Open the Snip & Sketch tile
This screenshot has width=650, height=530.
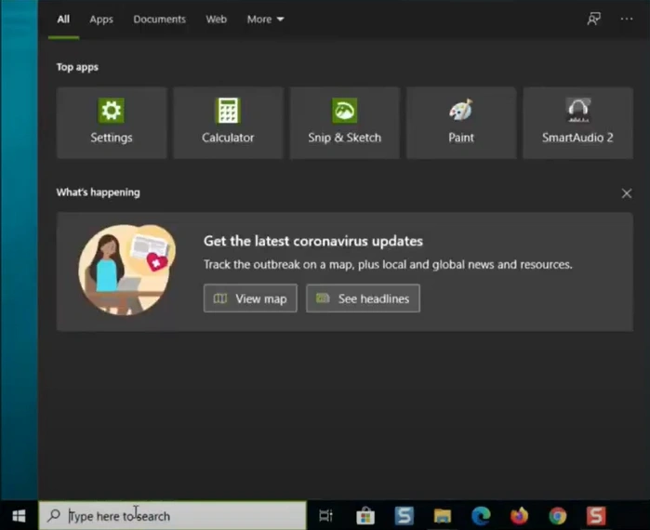click(344, 123)
